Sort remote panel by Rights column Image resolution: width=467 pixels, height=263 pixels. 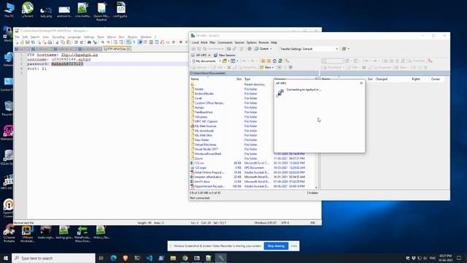(x=416, y=79)
